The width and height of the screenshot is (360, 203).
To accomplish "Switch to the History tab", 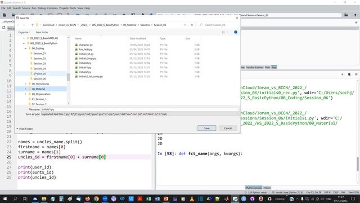I will point(267,188).
